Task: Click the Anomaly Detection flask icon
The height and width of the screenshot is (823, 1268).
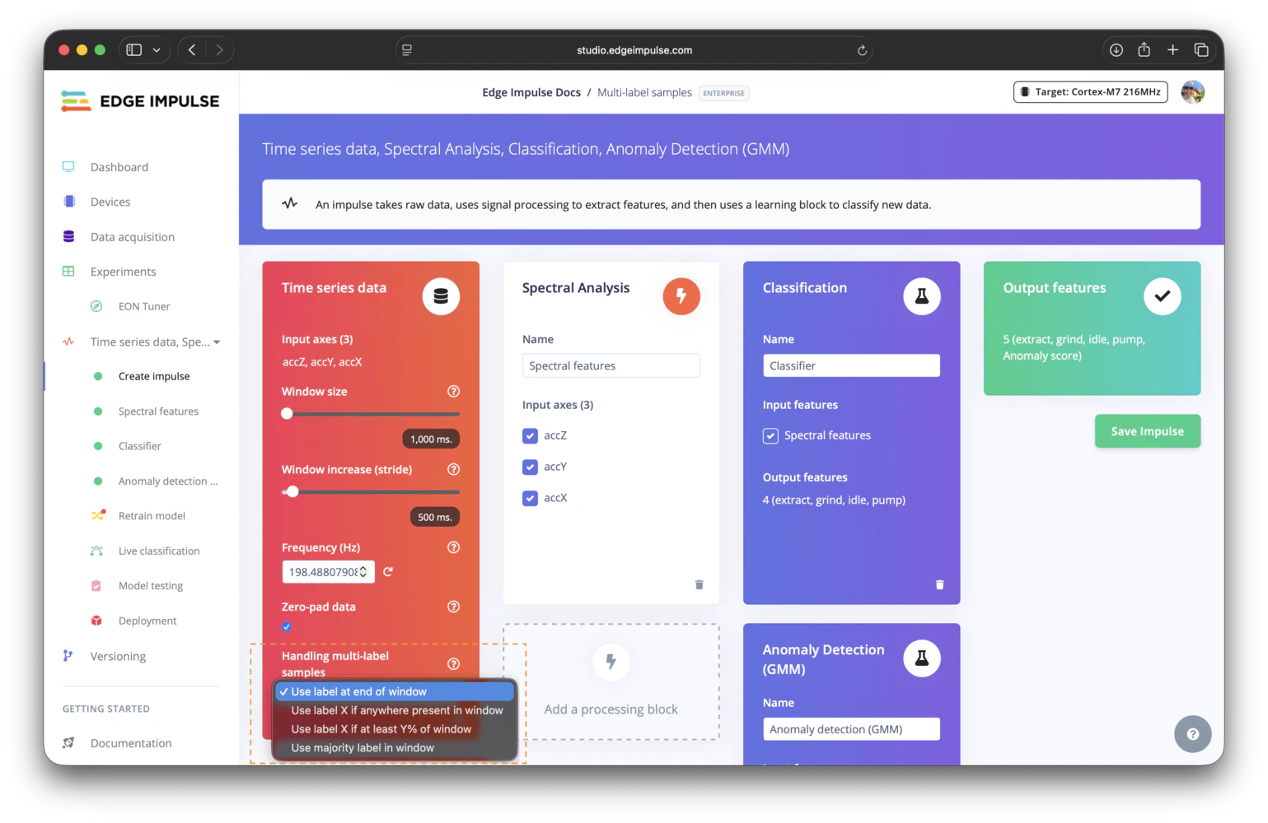Action: point(922,658)
